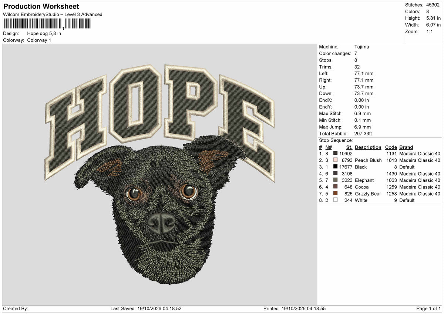The image size is (444, 314).
Task: Click the 'Code' column header
Action: tap(391, 147)
